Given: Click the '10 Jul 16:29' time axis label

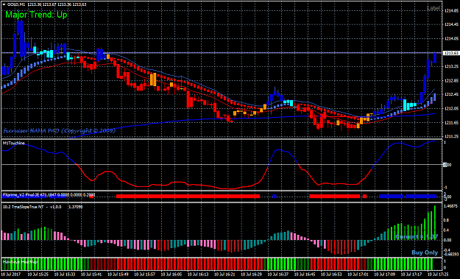Looking at the screenshot, I should click(252, 275).
